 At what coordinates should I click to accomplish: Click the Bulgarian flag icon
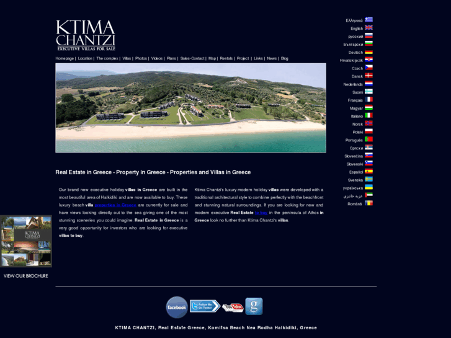(x=368, y=43)
